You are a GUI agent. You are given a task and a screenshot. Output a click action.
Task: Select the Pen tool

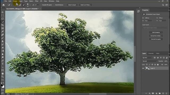2,60
